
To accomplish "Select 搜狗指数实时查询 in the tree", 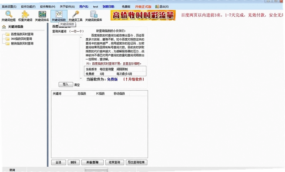I will point(22,43).
